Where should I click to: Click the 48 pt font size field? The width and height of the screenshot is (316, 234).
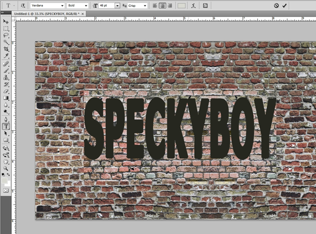(107, 5)
